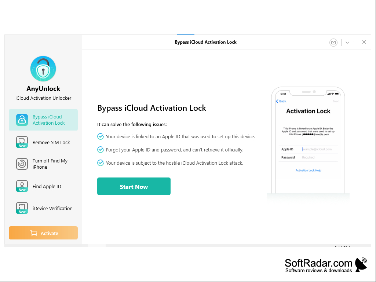
Task: Click checkmark beside 'Your device is linked' issue
Action: [x=101, y=136]
